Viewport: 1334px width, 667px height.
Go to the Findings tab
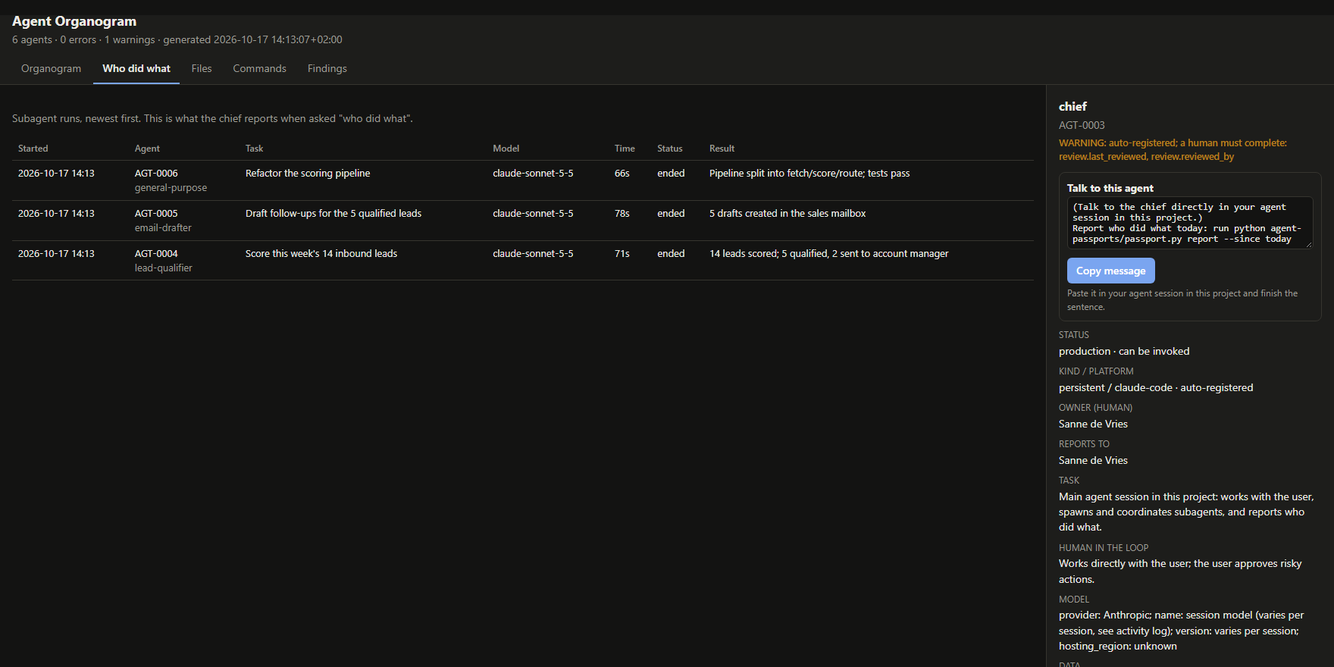[327, 68]
